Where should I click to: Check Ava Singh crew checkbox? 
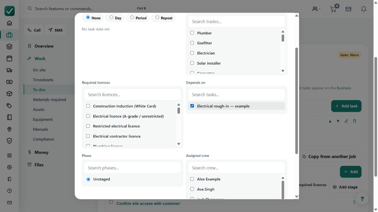click(x=192, y=189)
